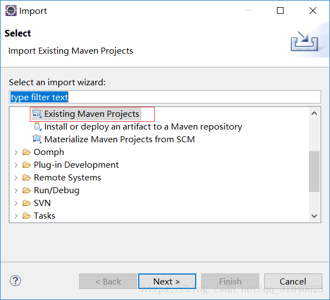The image size is (330, 300).
Task: Select the Run/Debug label
Action: (x=56, y=190)
